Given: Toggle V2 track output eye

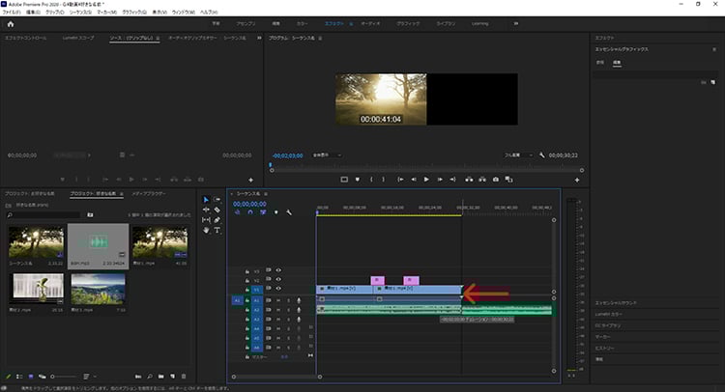Looking at the screenshot, I should 278,279.
